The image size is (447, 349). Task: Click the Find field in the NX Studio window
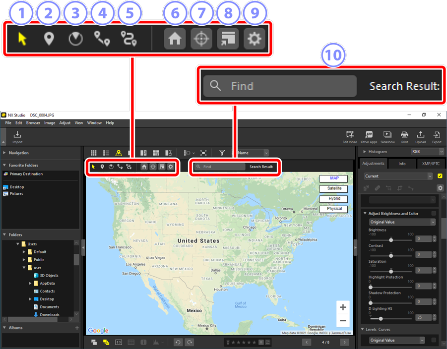(x=219, y=167)
